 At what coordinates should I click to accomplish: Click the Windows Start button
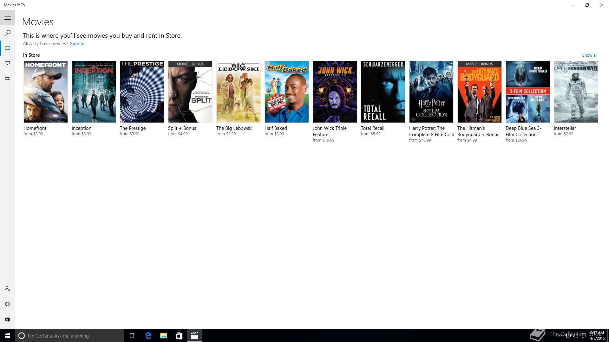(8, 336)
